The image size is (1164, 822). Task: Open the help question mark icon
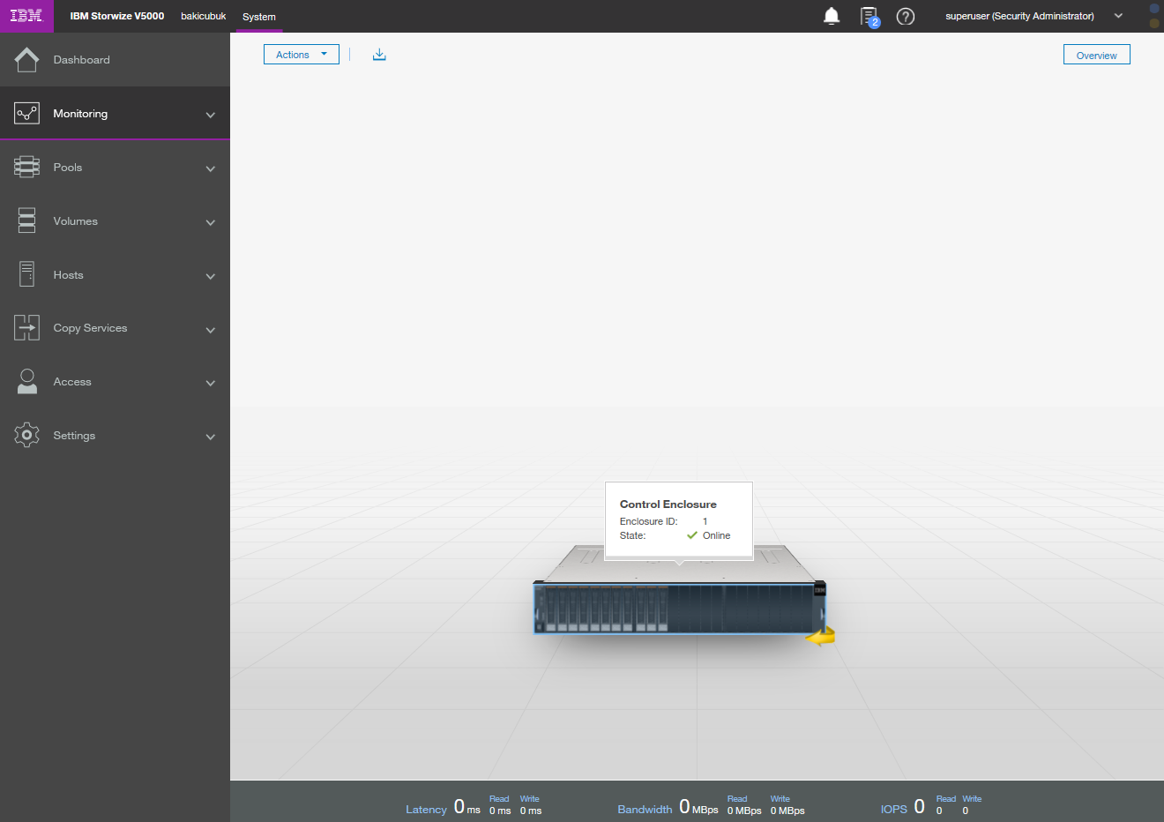coord(906,16)
